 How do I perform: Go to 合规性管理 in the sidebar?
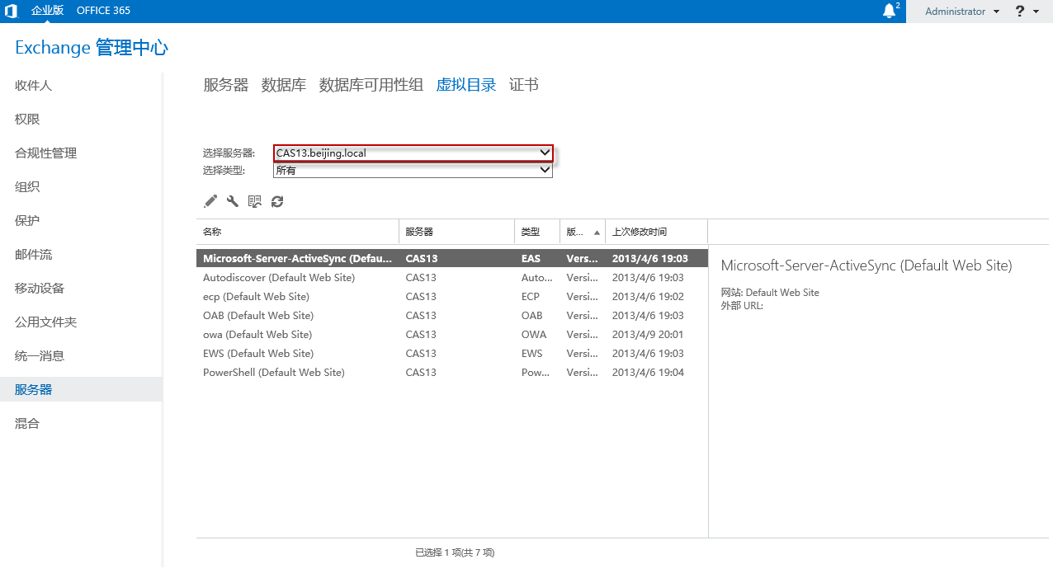coord(45,153)
